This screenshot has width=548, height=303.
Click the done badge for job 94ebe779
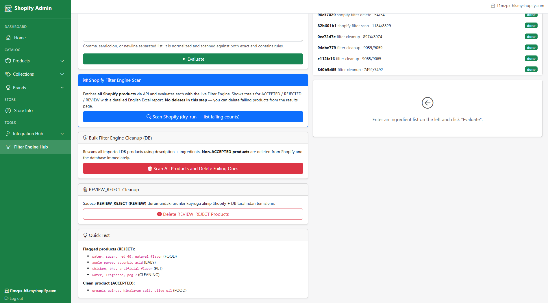point(531,48)
